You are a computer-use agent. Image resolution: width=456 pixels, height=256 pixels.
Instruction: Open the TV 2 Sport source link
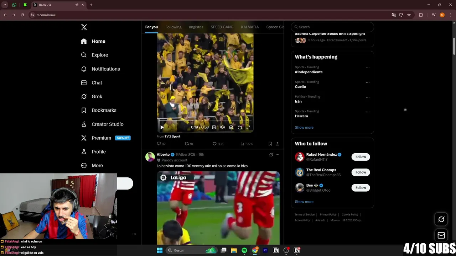tap(172, 137)
